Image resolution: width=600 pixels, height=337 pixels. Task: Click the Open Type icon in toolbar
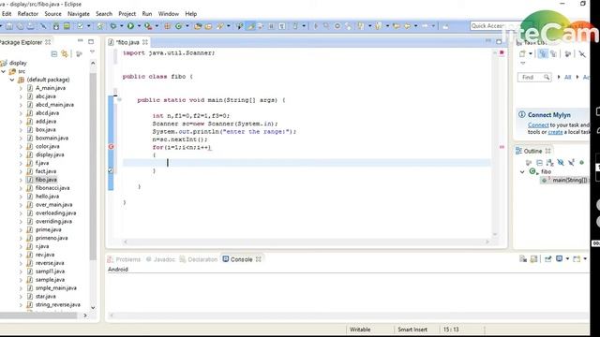(198, 26)
